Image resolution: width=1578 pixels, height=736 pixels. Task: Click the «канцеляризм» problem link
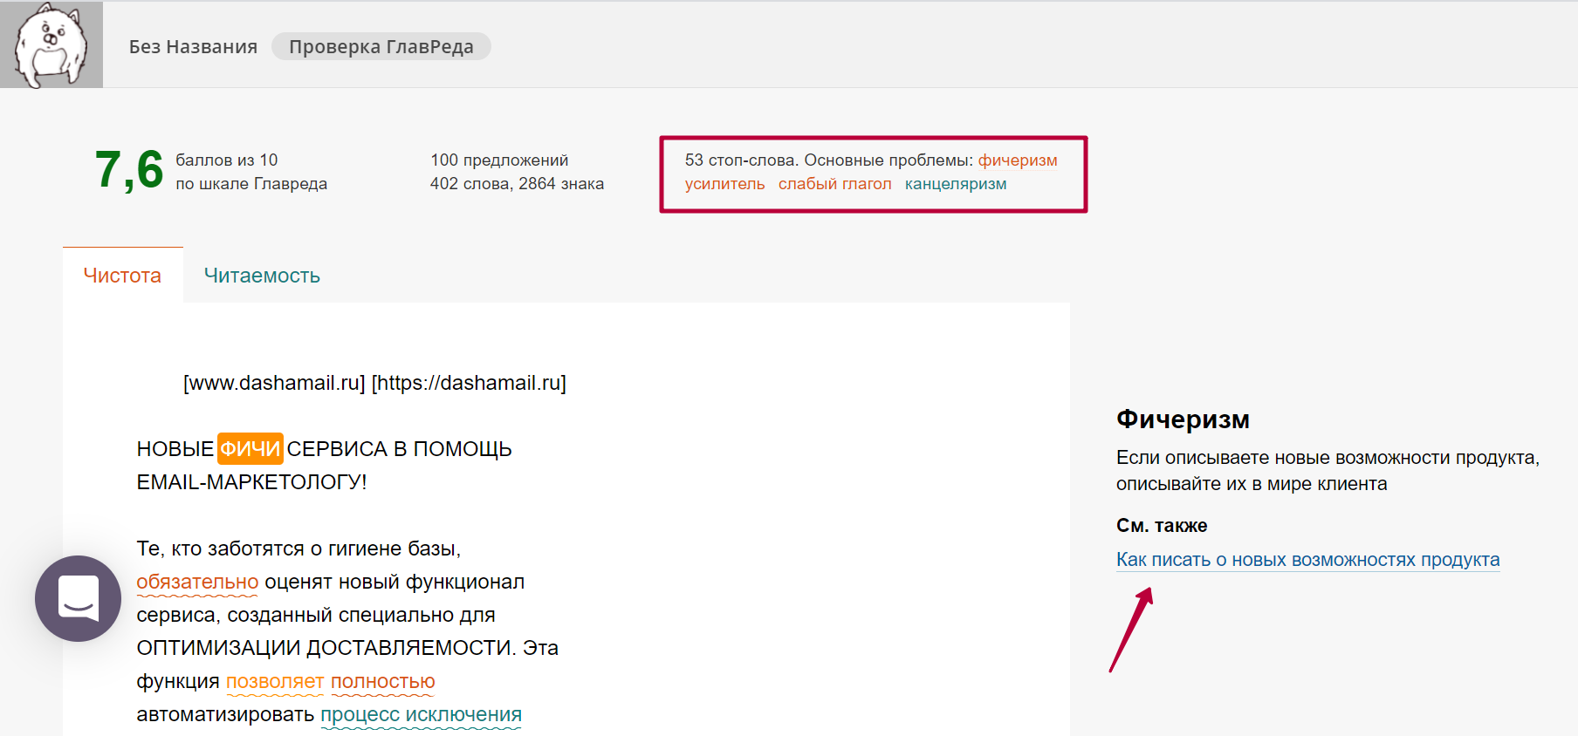(x=956, y=184)
